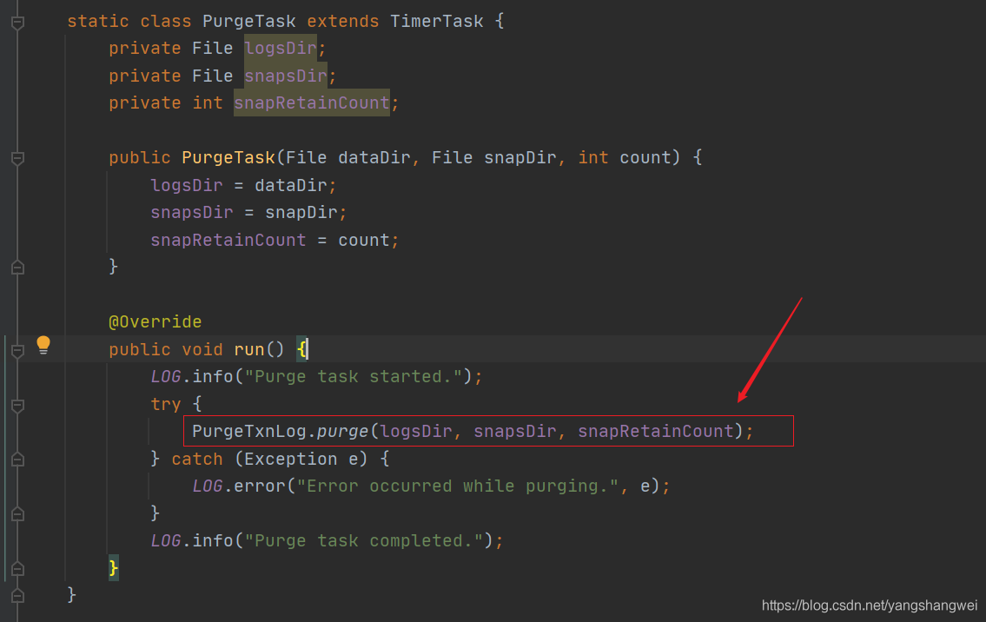Collapse the PurgeTask class fold marker
This screenshot has height=622, width=986.
(17, 22)
